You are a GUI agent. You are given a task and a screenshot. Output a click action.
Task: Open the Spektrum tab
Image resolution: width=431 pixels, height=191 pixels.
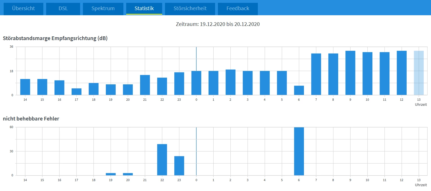tap(103, 8)
